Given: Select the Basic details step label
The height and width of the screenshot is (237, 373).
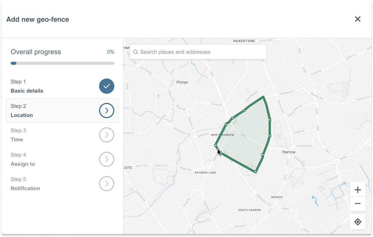Looking at the screenshot, I should click(27, 91).
